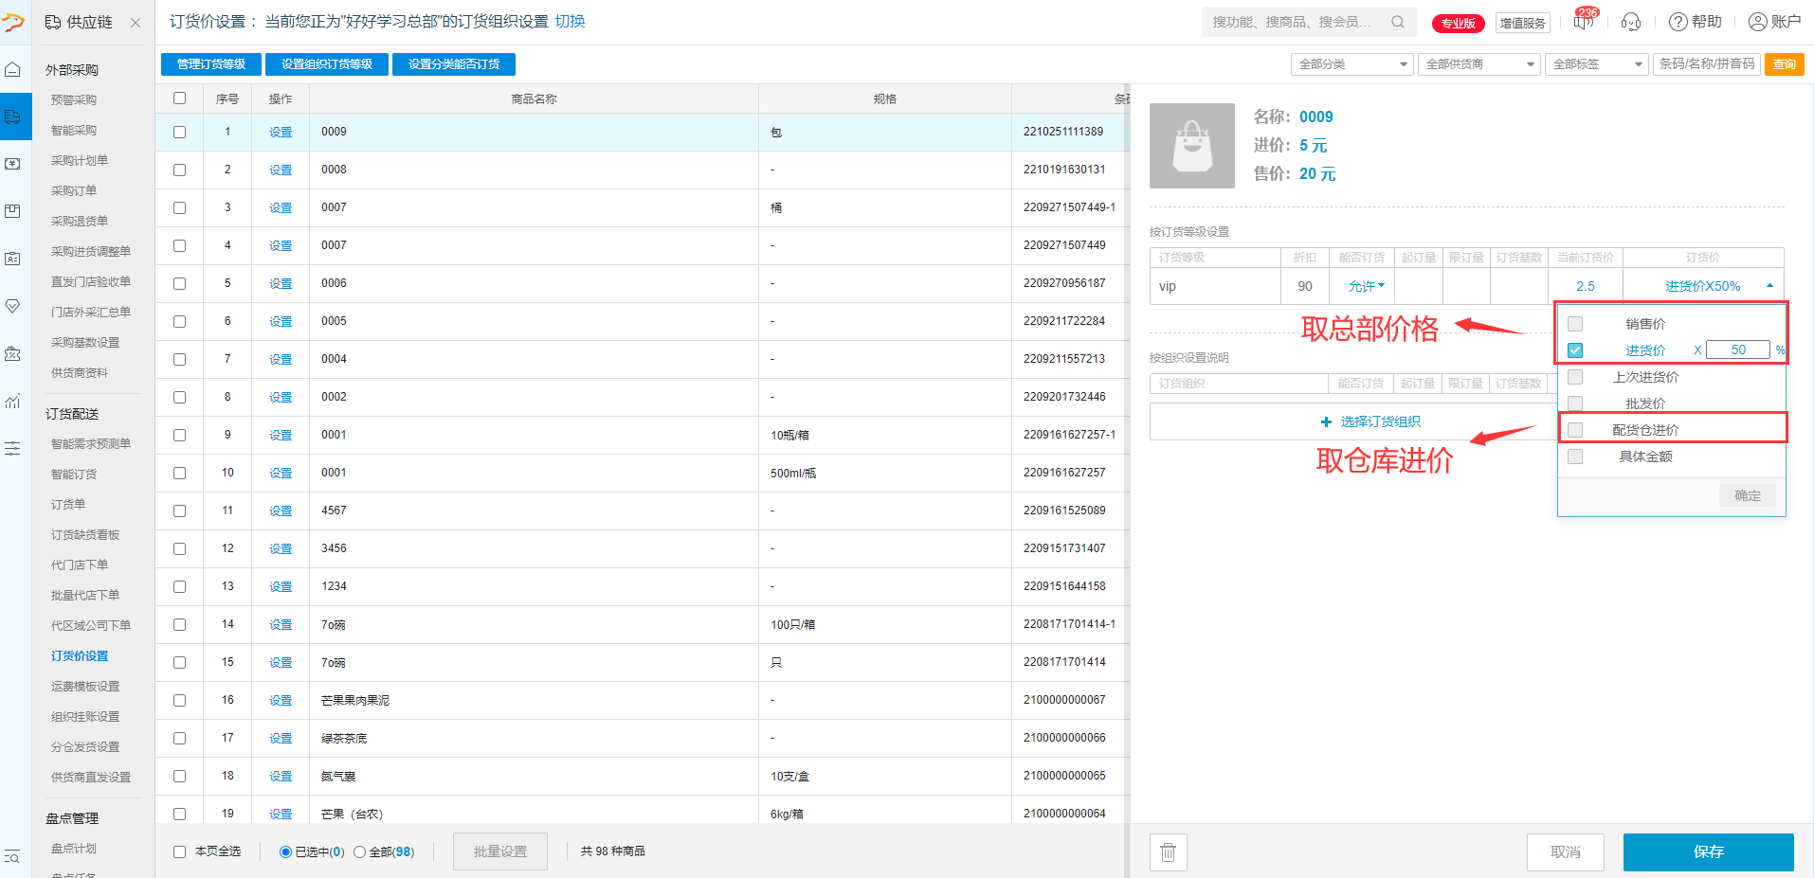The image size is (1814, 878).
Task: Click the 切换 organization link
Action: click(x=570, y=22)
